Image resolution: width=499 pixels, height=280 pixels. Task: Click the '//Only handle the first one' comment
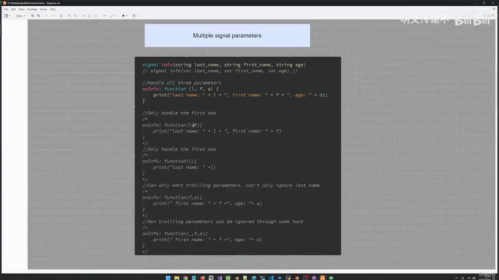(x=179, y=149)
